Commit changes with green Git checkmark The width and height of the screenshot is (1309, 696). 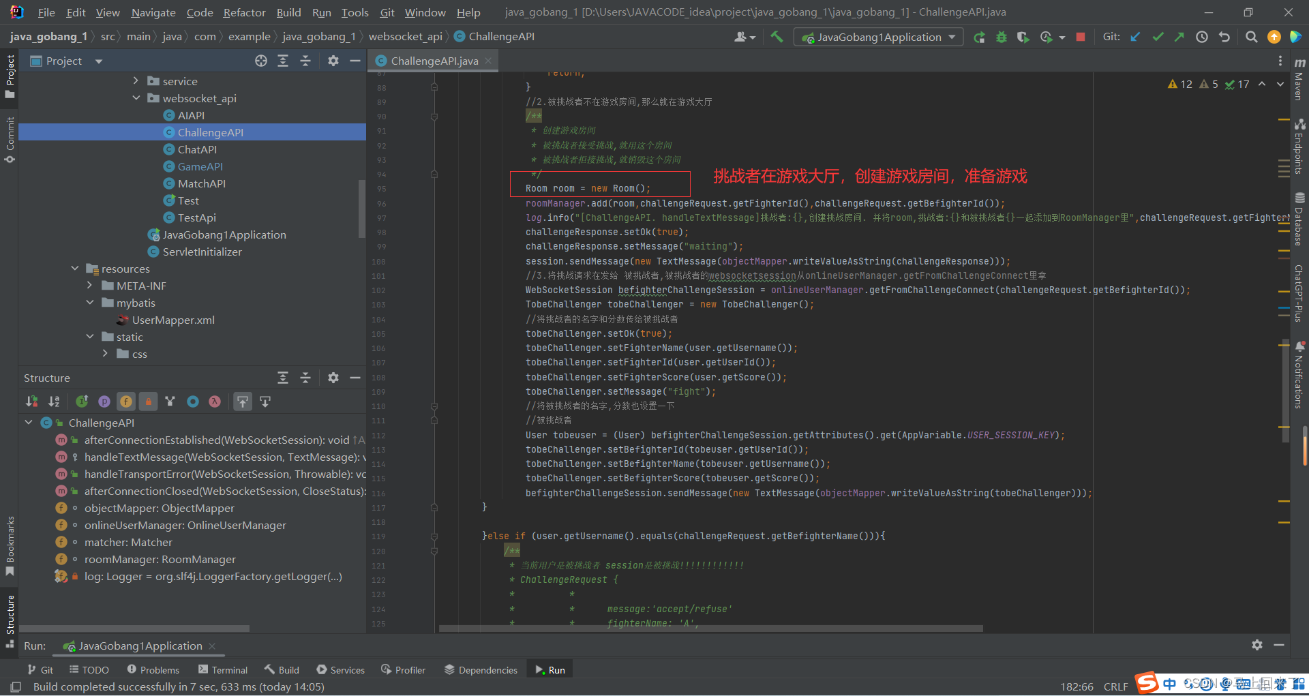[1158, 37]
